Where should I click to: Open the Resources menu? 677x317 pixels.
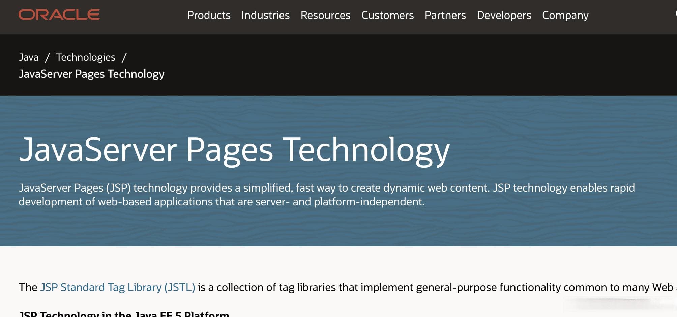pyautogui.click(x=325, y=15)
